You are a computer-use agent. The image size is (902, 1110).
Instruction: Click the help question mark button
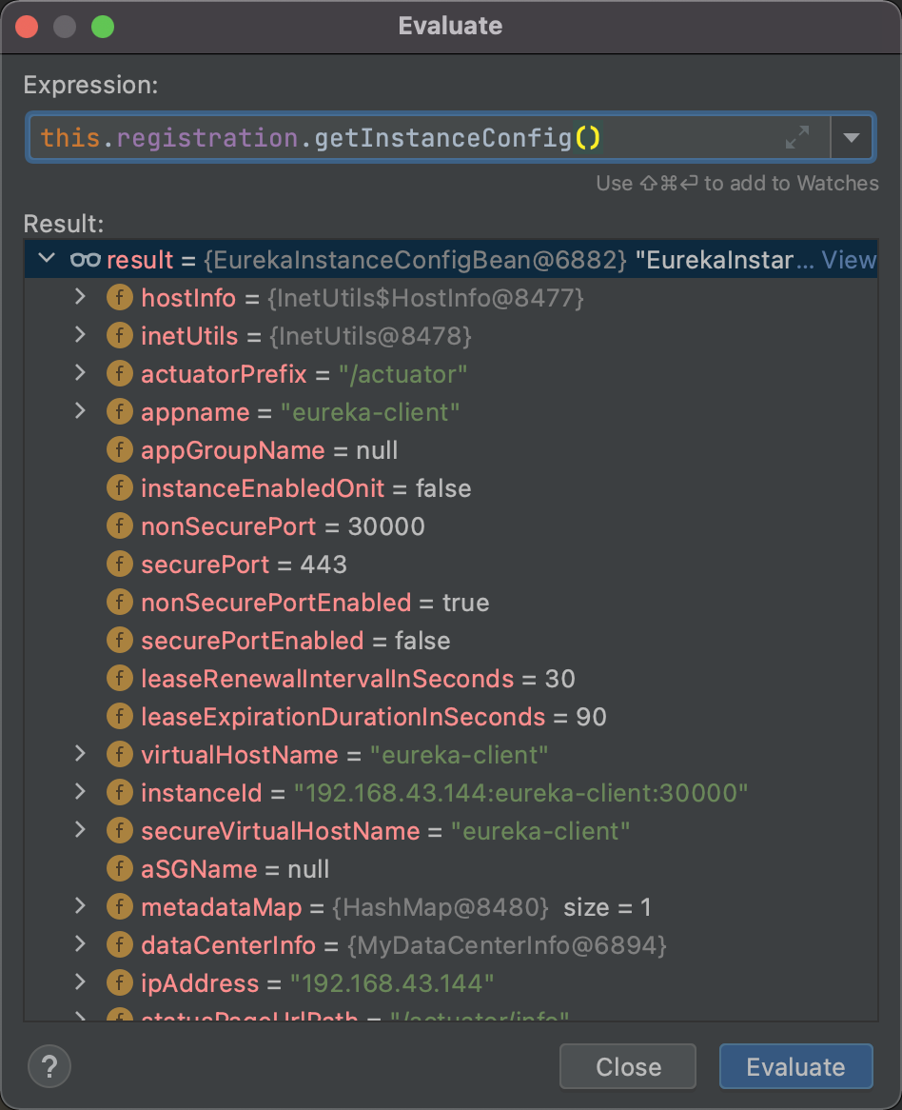pos(49,1066)
